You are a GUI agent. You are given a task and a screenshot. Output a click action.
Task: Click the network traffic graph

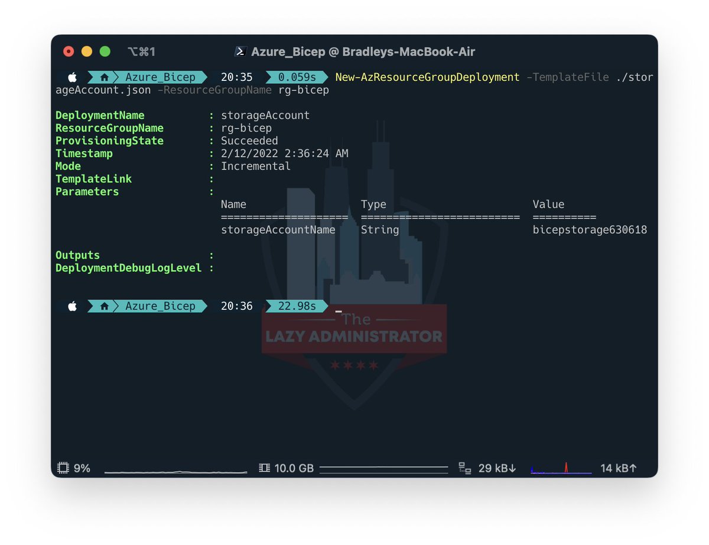(561, 468)
